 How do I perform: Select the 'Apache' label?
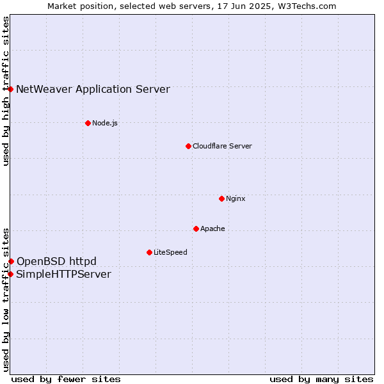tap(212, 228)
